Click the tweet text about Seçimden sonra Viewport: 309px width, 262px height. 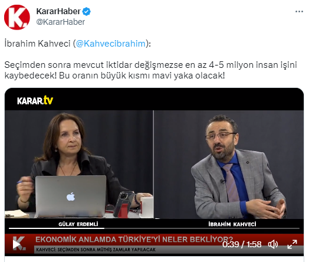point(150,70)
